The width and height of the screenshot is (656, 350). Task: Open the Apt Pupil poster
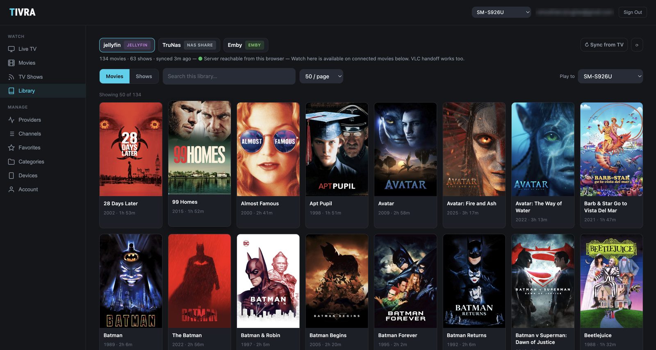[337, 149]
